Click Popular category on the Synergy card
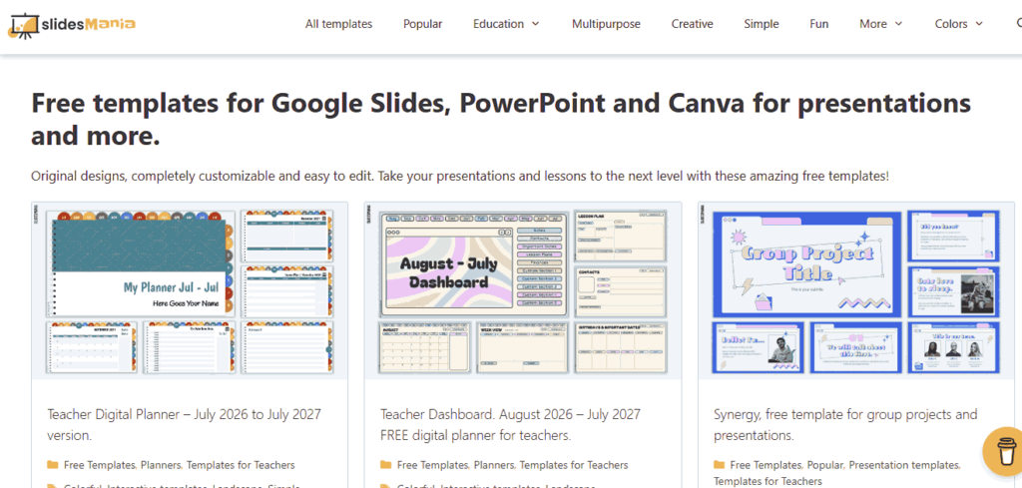Viewport: 1022px width, 488px height. tap(825, 465)
